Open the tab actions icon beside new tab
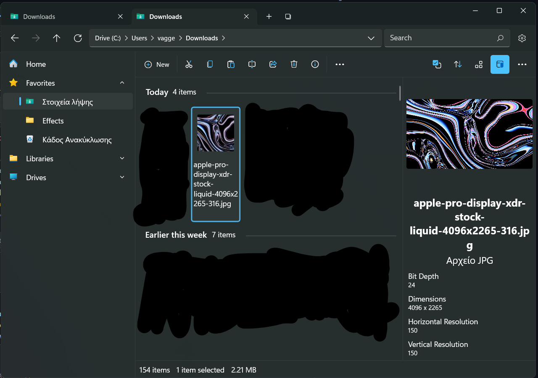 pos(288,16)
